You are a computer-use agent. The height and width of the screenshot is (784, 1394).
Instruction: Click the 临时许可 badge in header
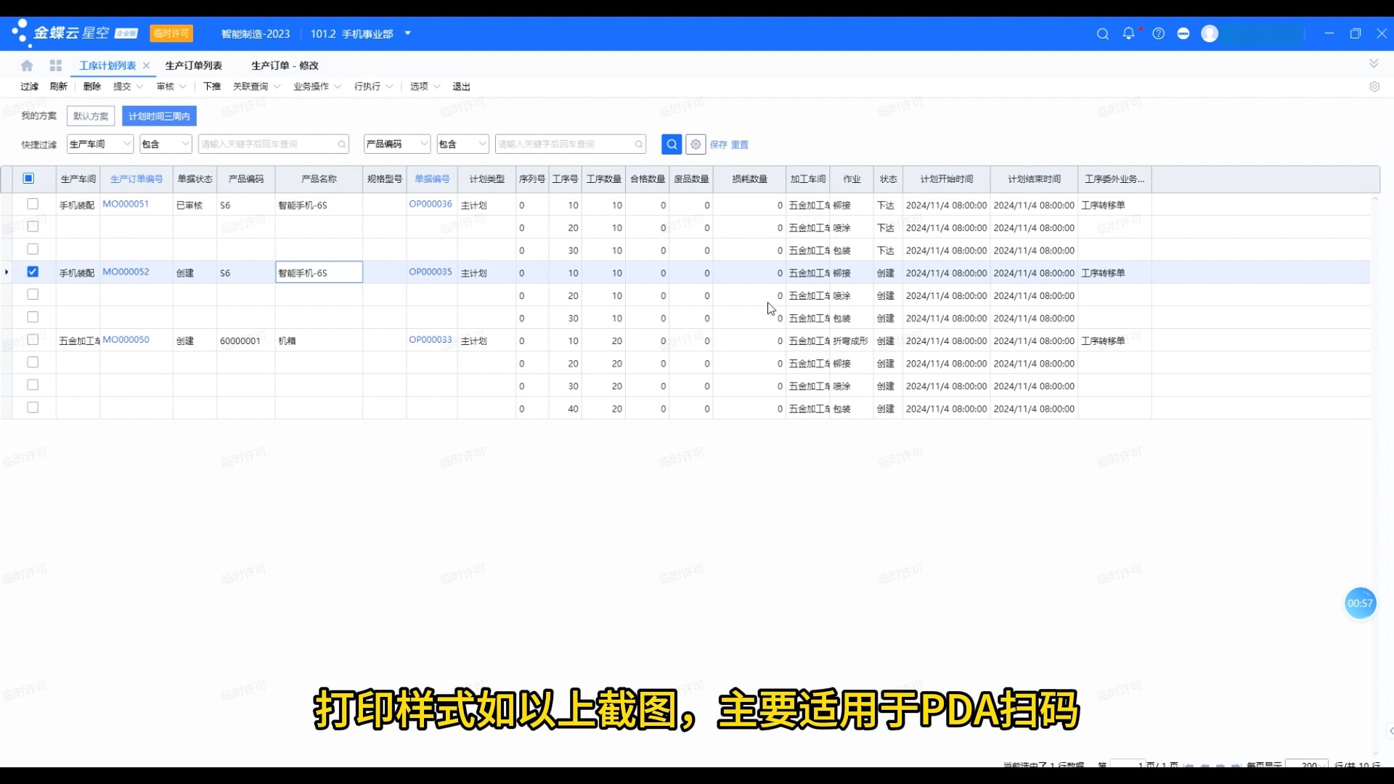click(x=171, y=33)
